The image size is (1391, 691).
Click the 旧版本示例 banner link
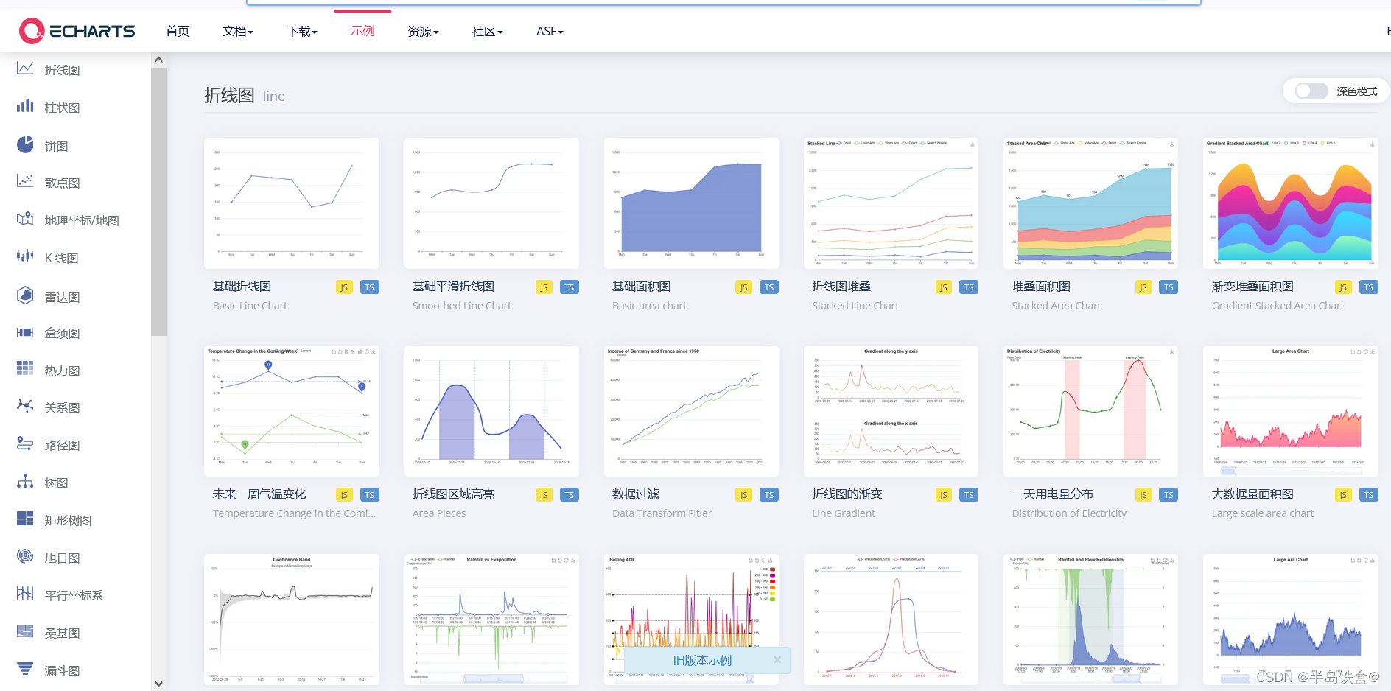pos(702,660)
